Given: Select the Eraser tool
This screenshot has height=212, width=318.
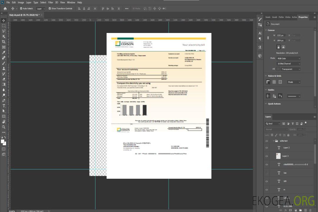Looking at the screenshot, I should coord(4,79).
